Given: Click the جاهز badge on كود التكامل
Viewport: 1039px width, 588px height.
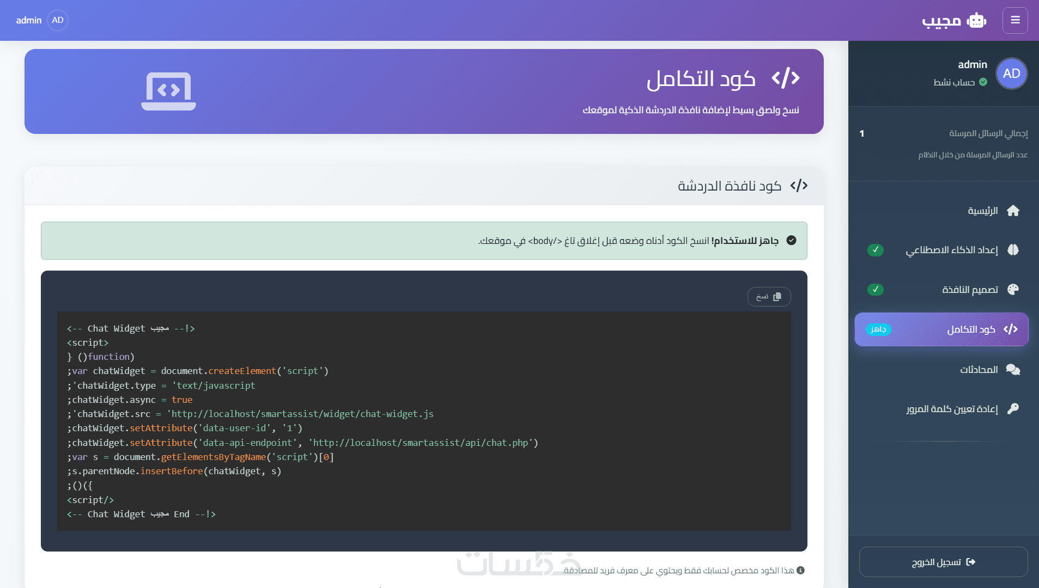Looking at the screenshot, I should click(x=878, y=329).
